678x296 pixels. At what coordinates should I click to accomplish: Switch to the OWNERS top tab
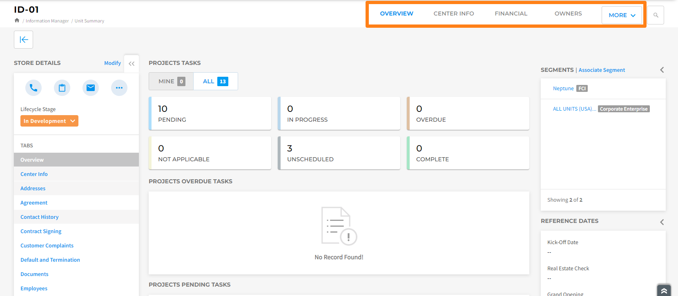[x=568, y=13]
